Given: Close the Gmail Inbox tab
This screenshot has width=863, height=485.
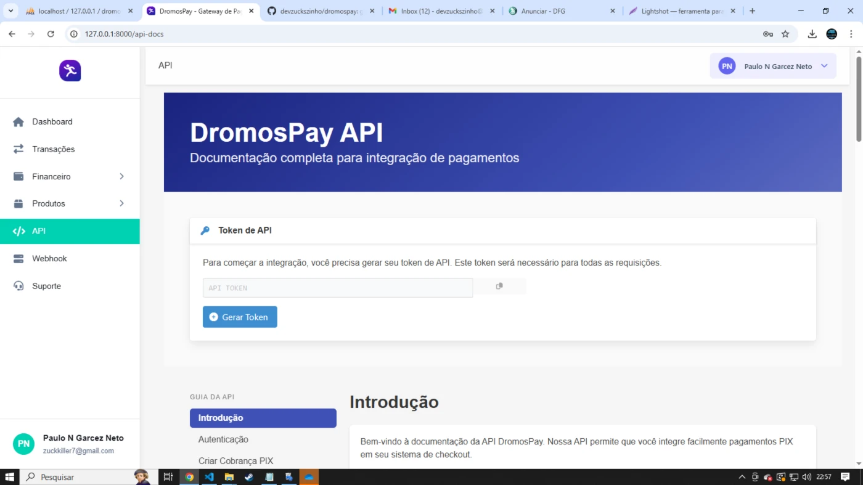Looking at the screenshot, I should [x=492, y=11].
